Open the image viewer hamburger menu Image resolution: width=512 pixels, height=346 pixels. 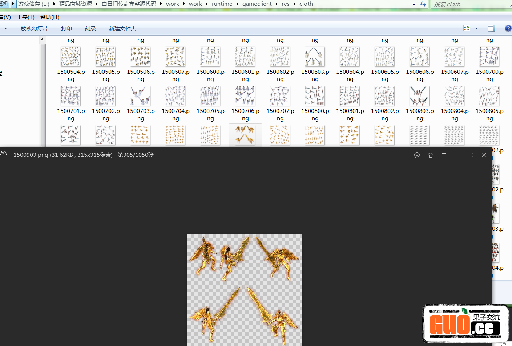point(444,155)
